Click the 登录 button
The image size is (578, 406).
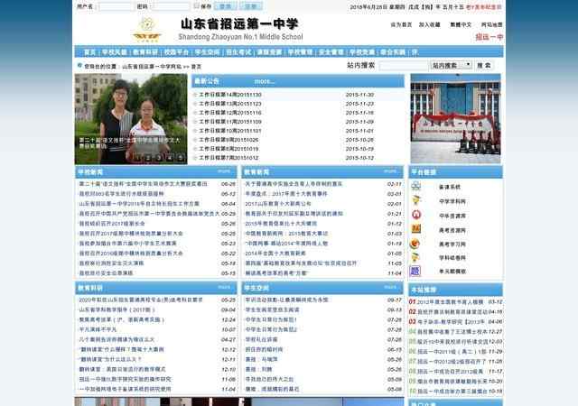point(226,6)
